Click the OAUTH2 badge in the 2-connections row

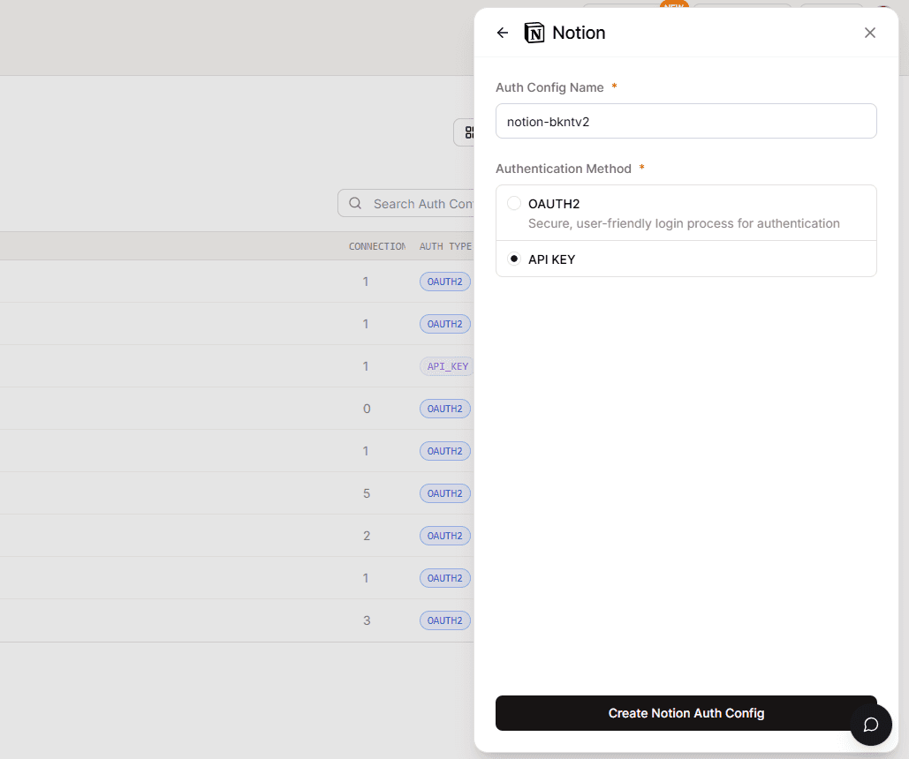tap(444, 536)
